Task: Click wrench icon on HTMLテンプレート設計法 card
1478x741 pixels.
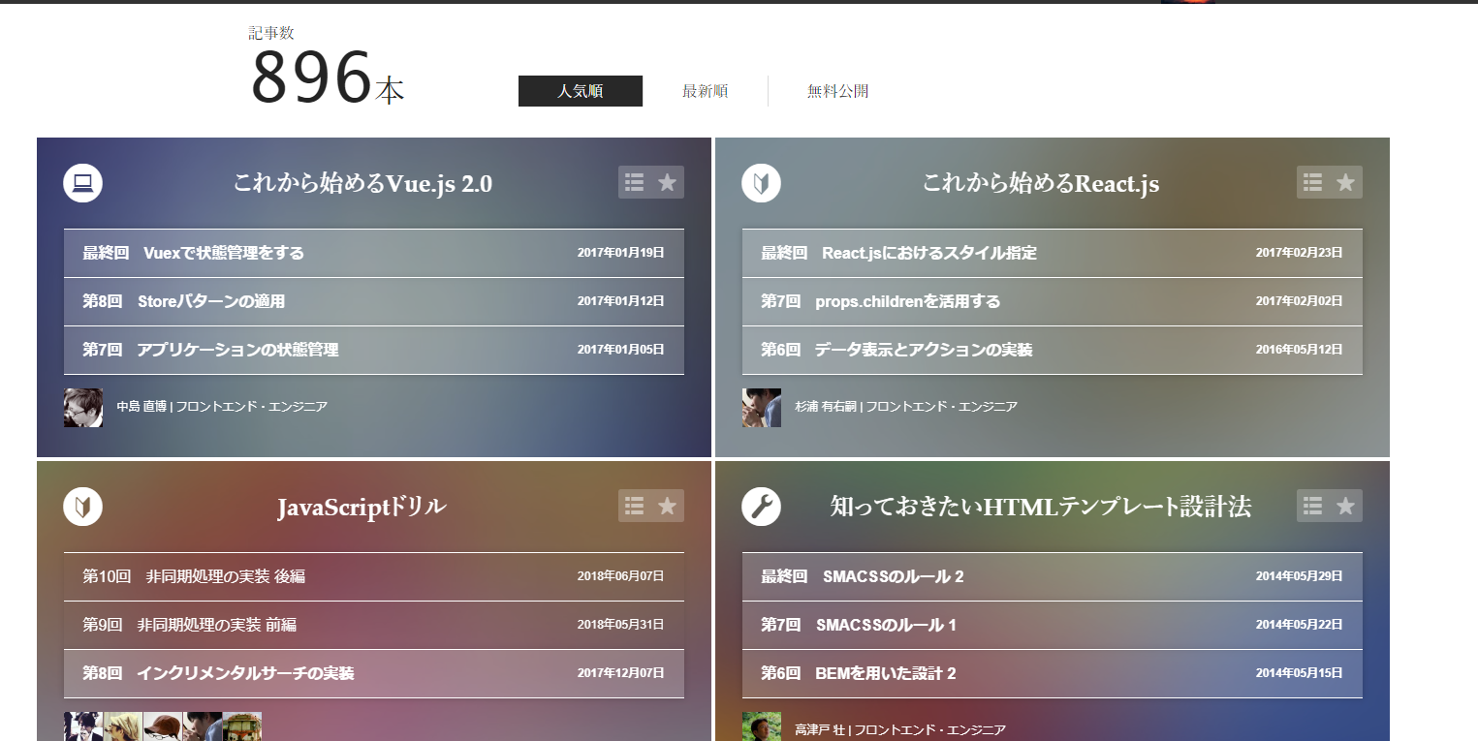Action: pos(761,507)
